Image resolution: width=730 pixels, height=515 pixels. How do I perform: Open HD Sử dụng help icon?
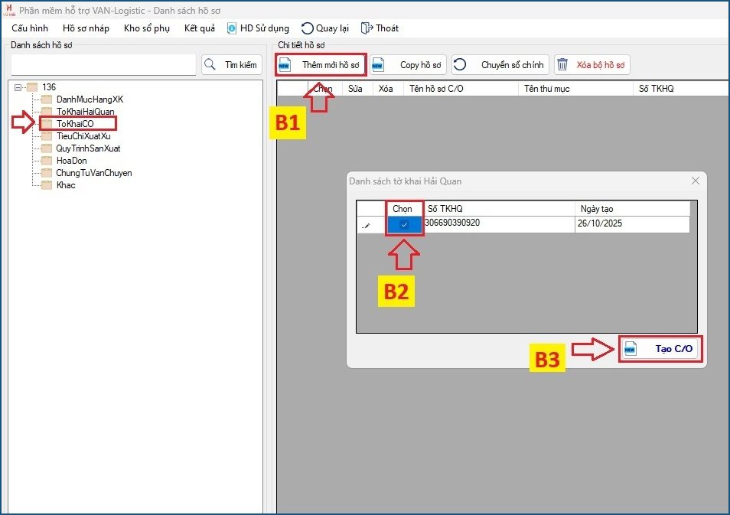coord(231,28)
